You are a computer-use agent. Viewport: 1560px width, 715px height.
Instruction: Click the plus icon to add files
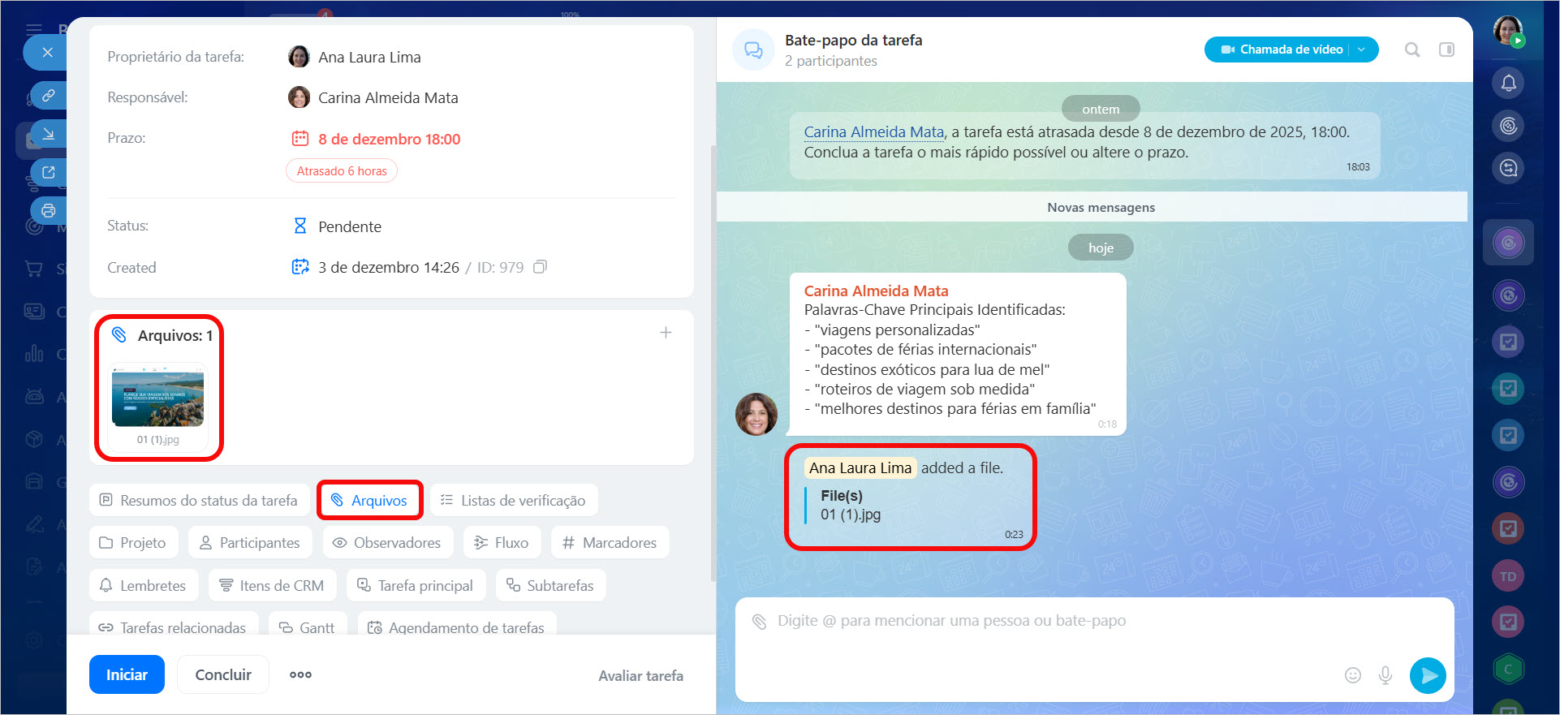pos(666,333)
